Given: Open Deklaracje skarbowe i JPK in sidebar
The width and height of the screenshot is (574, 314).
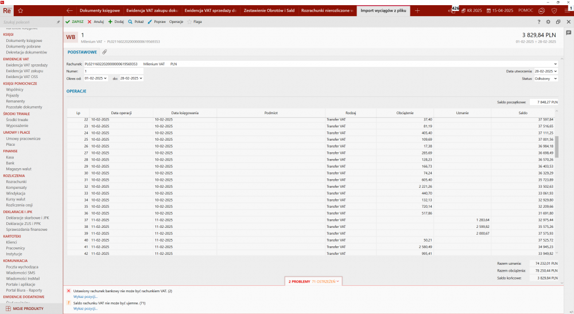Looking at the screenshot, I should [x=28, y=218].
